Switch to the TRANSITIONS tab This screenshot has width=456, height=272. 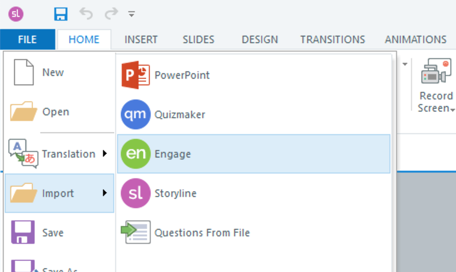point(332,39)
